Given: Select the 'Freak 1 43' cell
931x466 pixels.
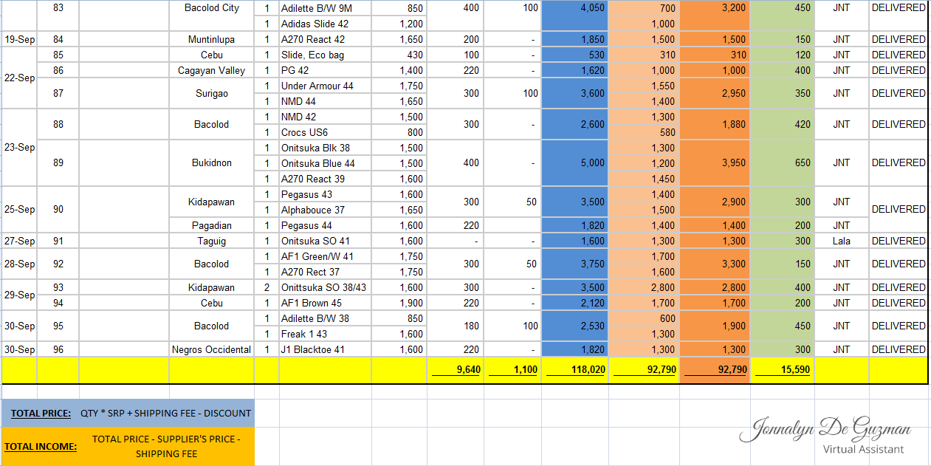Looking at the screenshot, I should 325,334.
